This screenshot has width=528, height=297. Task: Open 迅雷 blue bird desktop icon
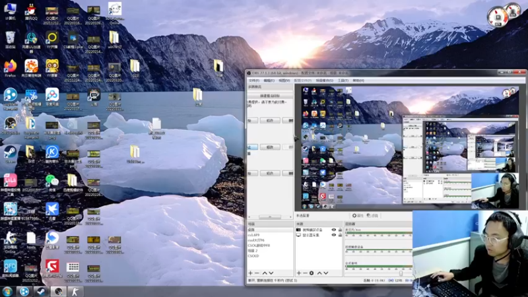click(52, 211)
